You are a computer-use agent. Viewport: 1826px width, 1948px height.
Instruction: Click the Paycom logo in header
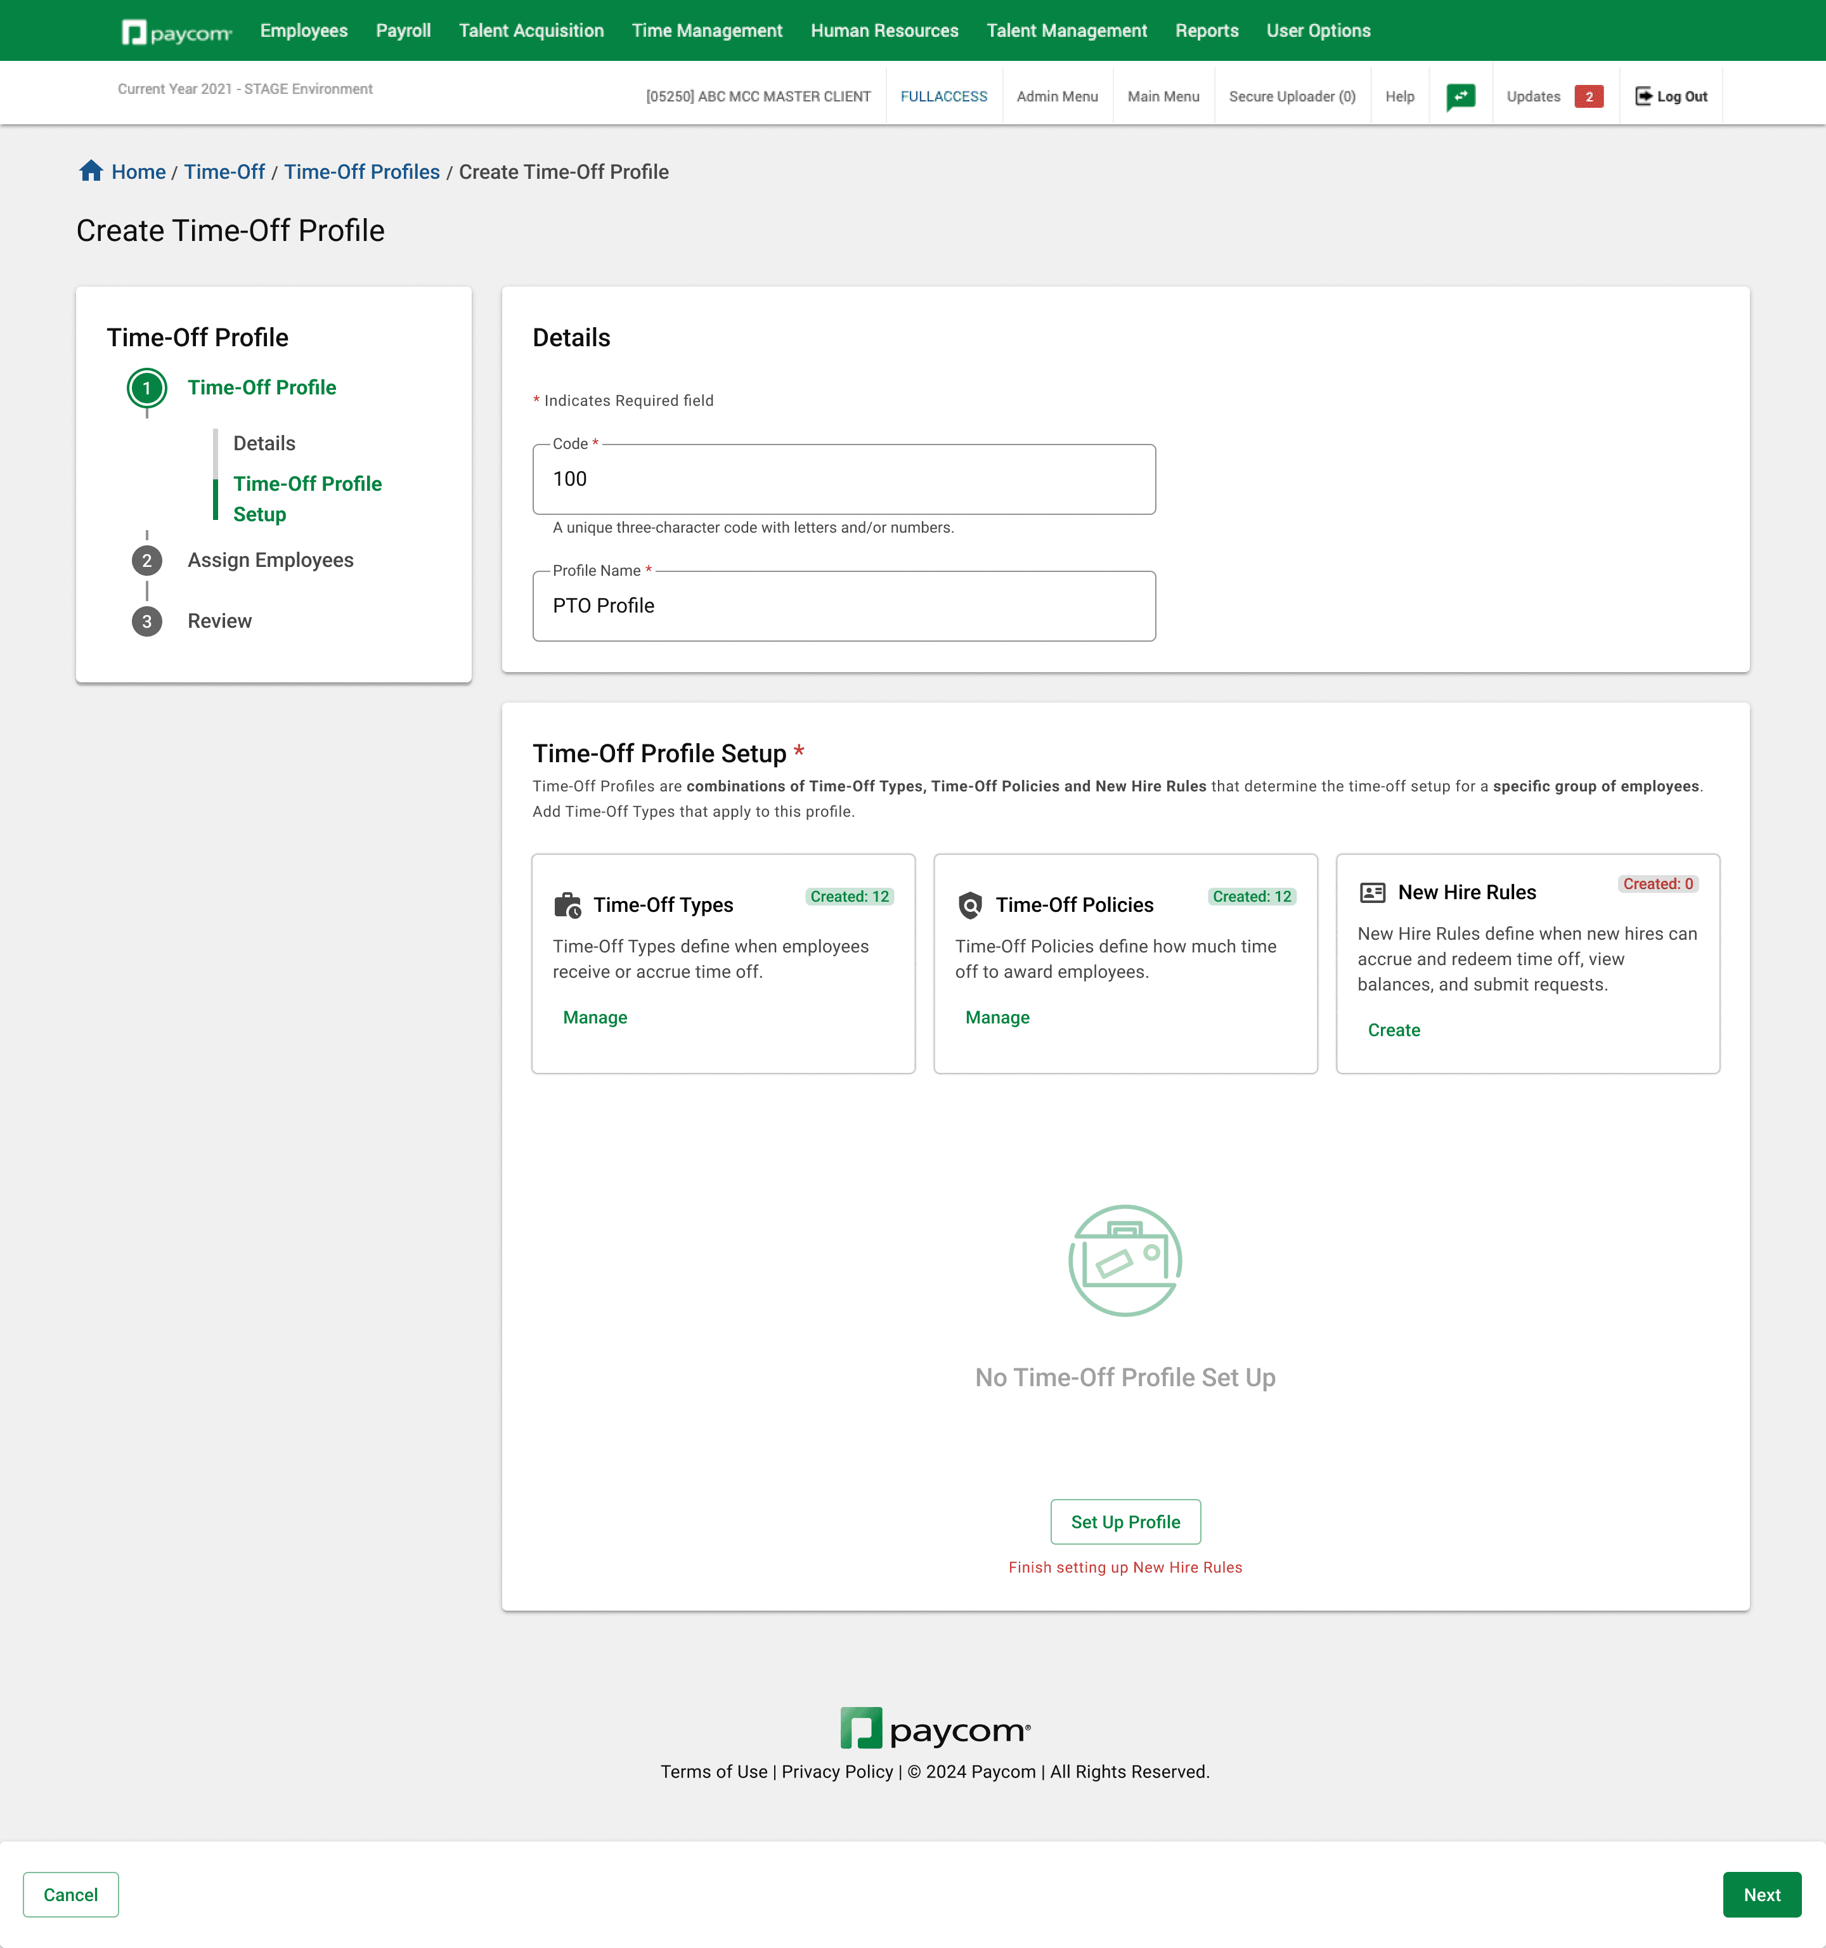pyautogui.click(x=176, y=32)
